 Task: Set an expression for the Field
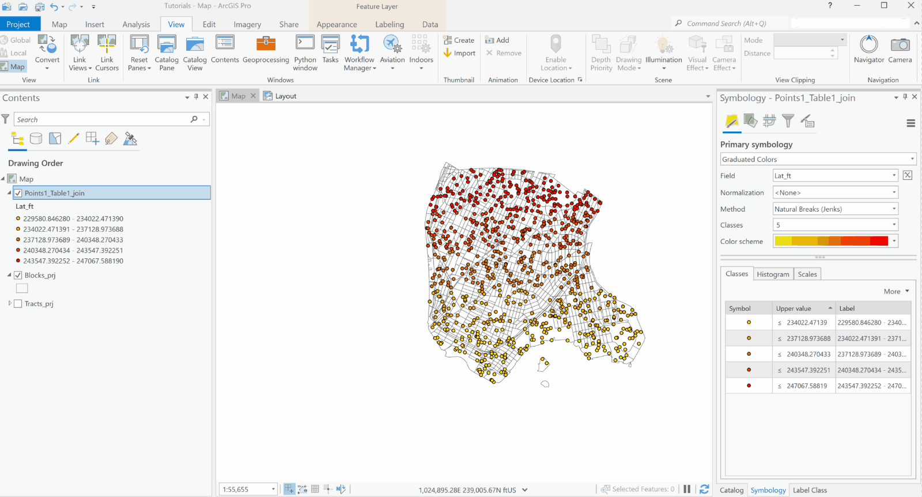tap(908, 175)
